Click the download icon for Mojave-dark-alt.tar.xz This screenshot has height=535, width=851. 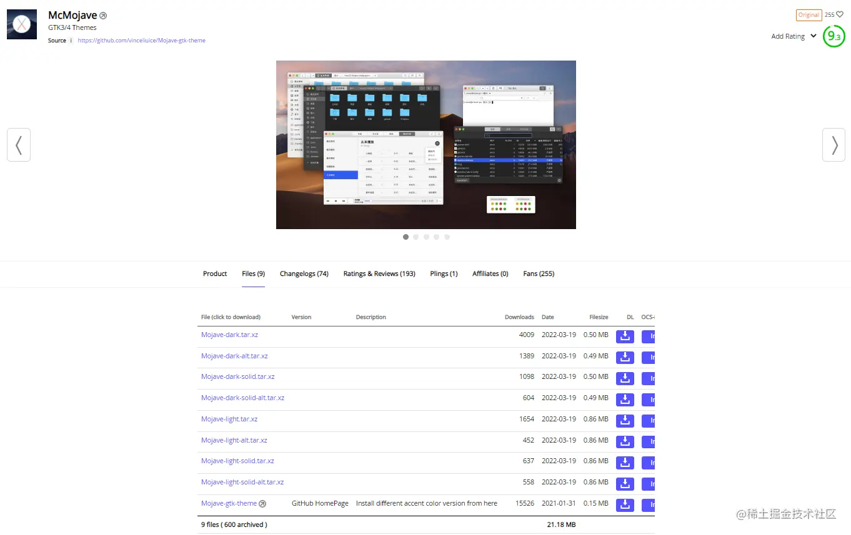(625, 358)
